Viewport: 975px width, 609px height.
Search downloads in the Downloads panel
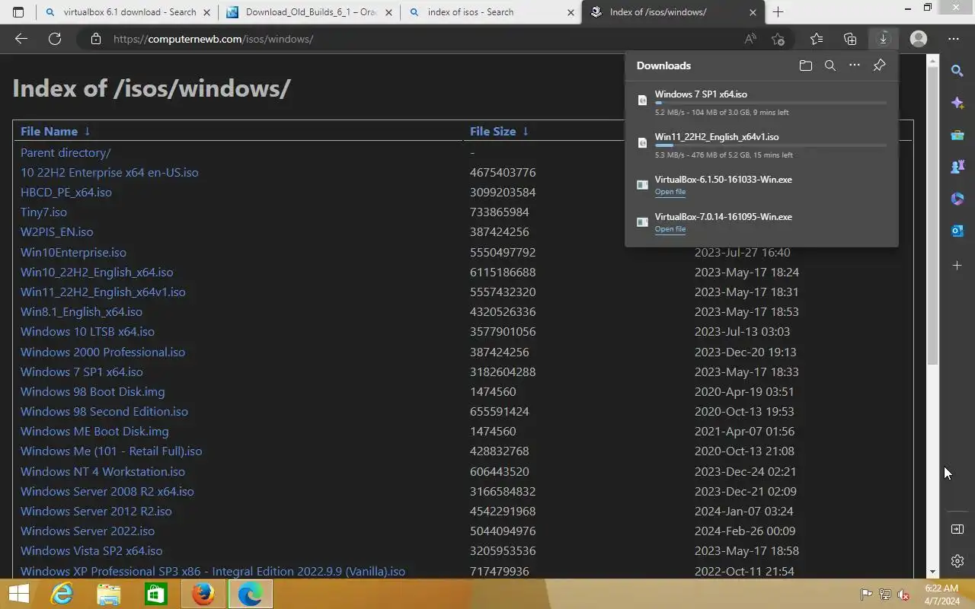(x=830, y=65)
